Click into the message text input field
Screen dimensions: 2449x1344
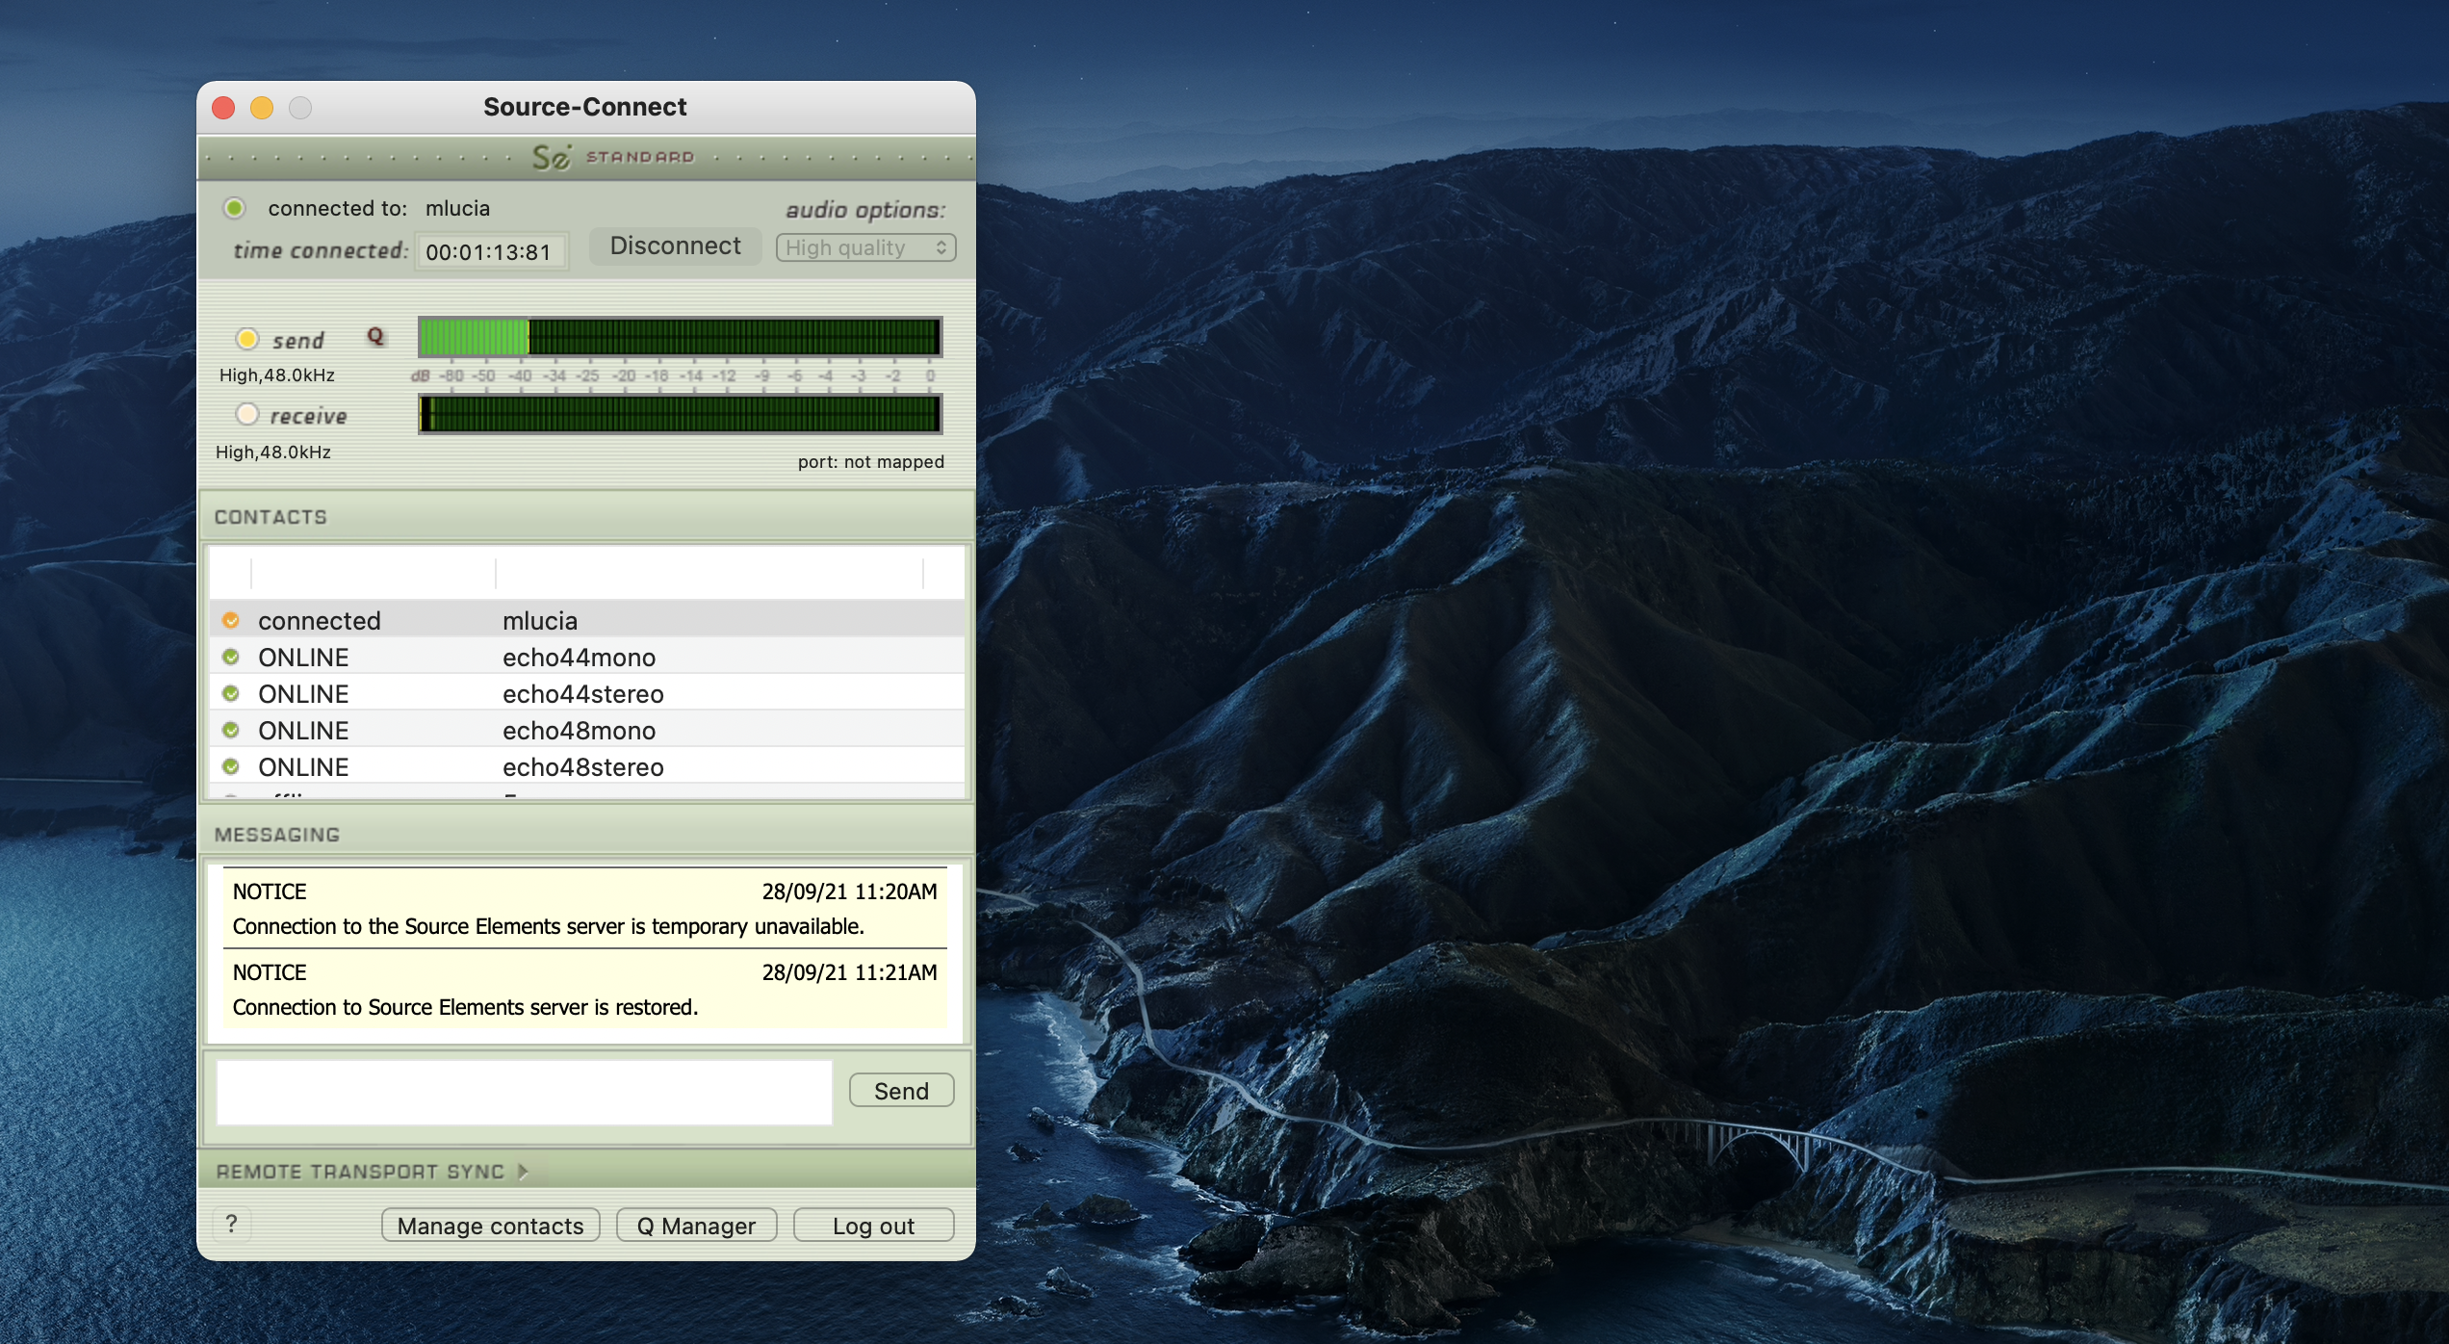coord(524,1092)
